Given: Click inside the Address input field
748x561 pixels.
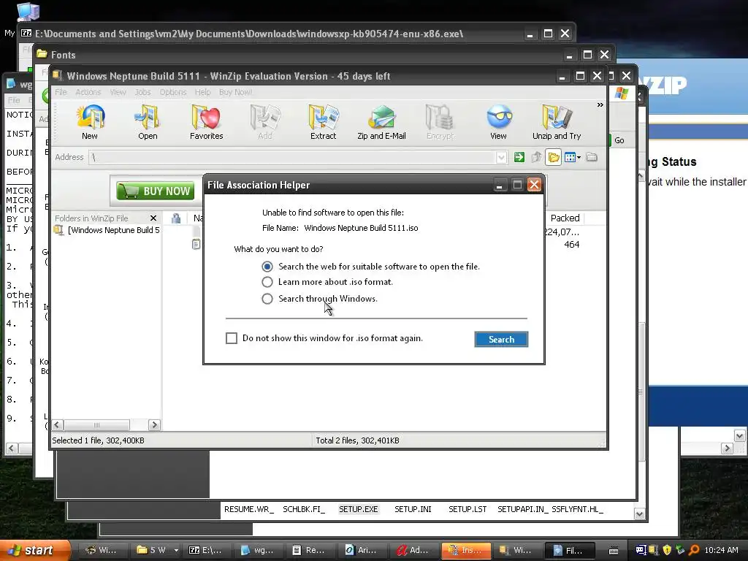Looking at the screenshot, I should pos(292,158).
